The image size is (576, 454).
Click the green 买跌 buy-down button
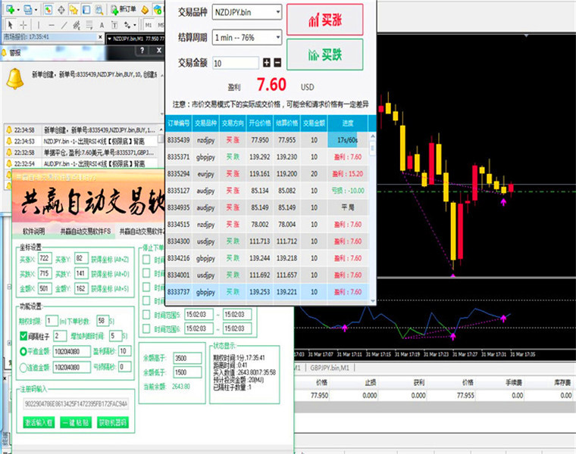tap(324, 54)
